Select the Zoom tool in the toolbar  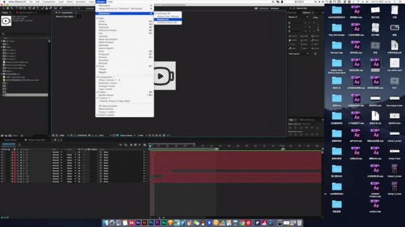[11, 8]
